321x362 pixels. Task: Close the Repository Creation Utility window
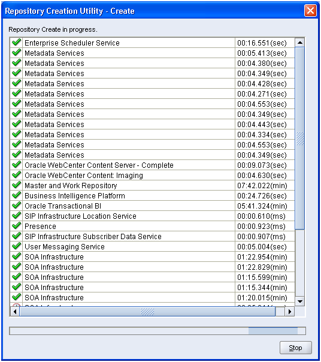(x=310, y=11)
